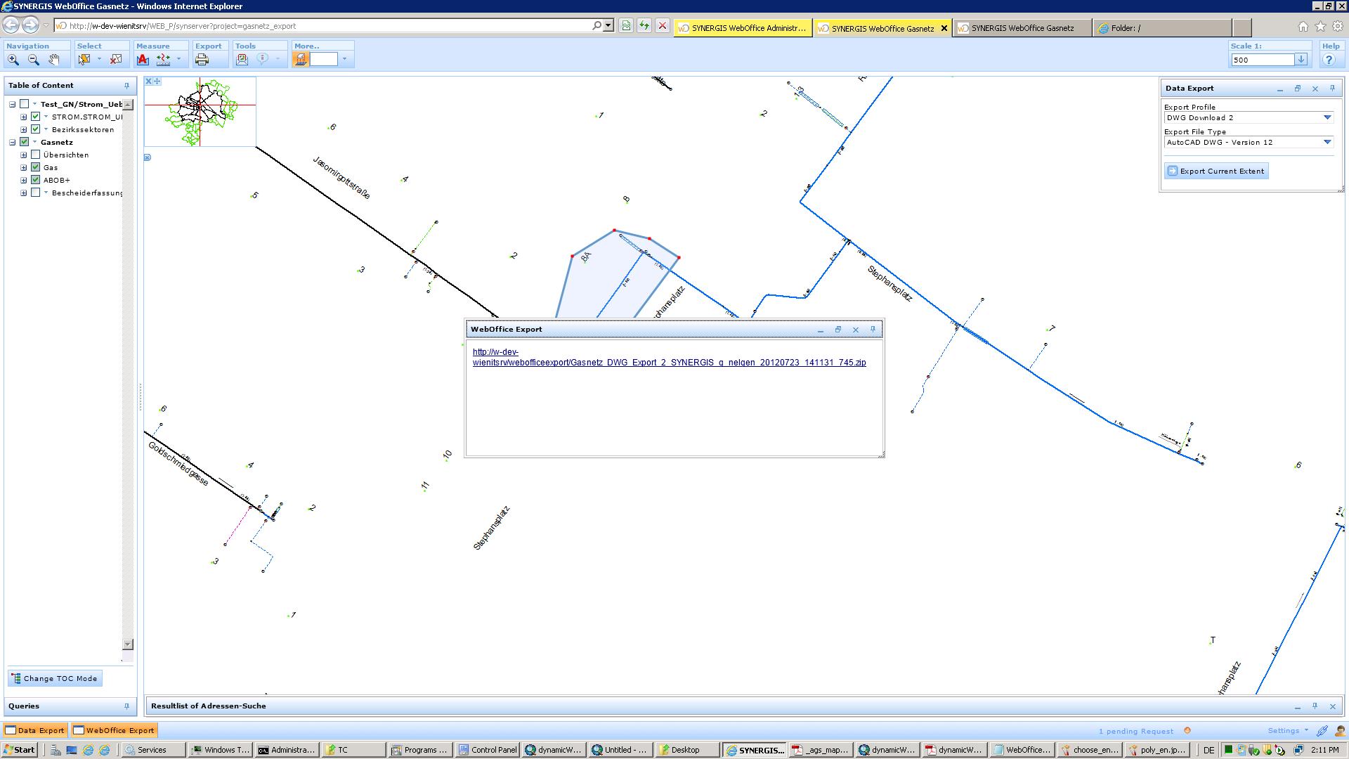Click the Print icon under Export
This screenshot has height=759, width=1349.
pyautogui.click(x=202, y=60)
